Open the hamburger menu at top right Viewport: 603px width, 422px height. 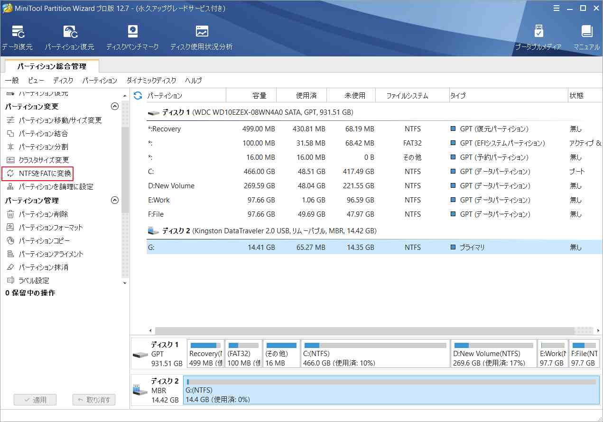556,8
